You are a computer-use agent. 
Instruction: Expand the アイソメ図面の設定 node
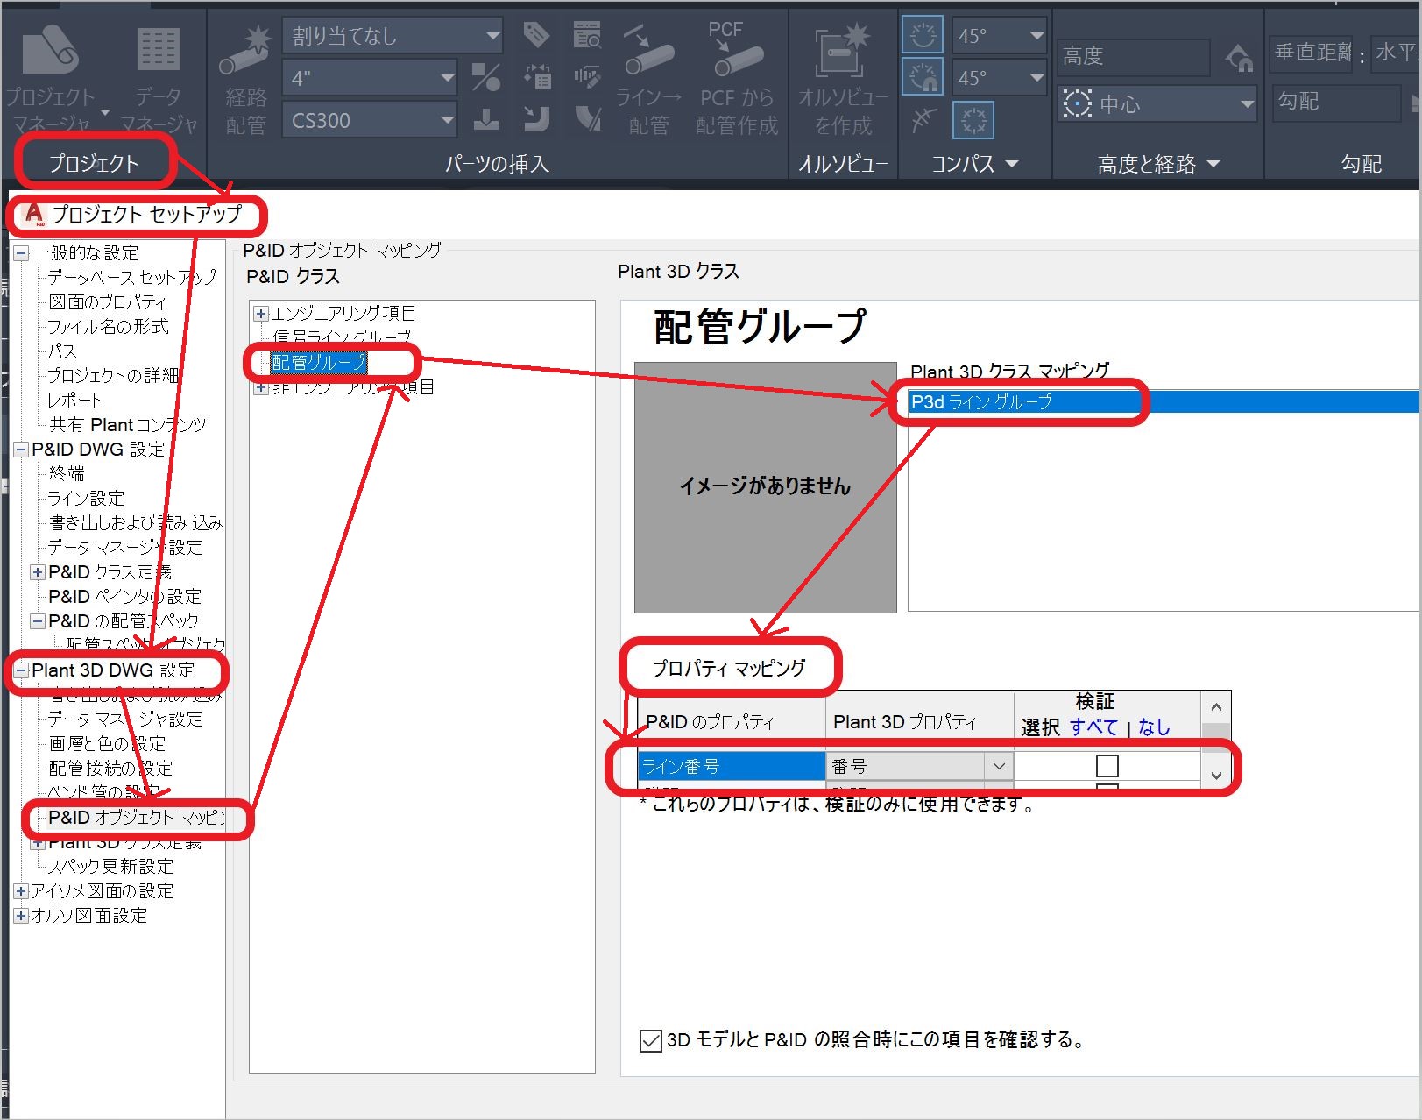pyautogui.click(x=21, y=891)
